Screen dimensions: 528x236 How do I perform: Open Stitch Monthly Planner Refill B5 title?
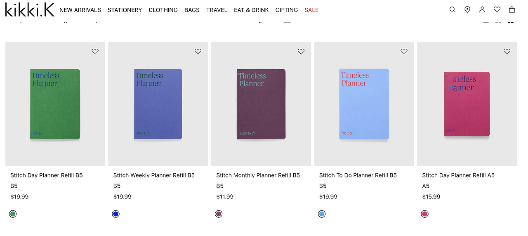point(258,175)
